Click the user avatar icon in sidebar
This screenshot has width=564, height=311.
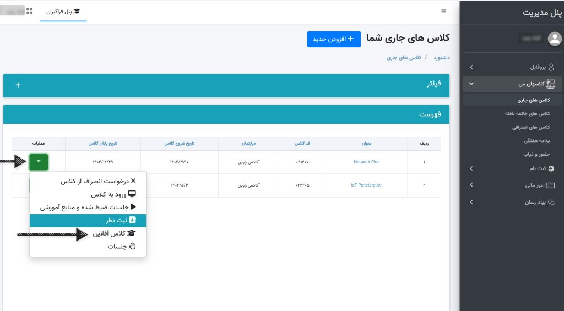(555, 39)
